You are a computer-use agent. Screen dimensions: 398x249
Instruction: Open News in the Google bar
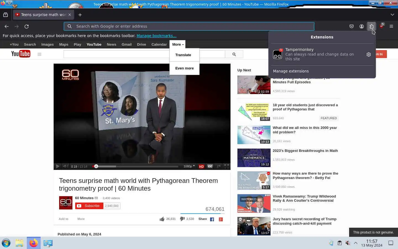(111, 44)
